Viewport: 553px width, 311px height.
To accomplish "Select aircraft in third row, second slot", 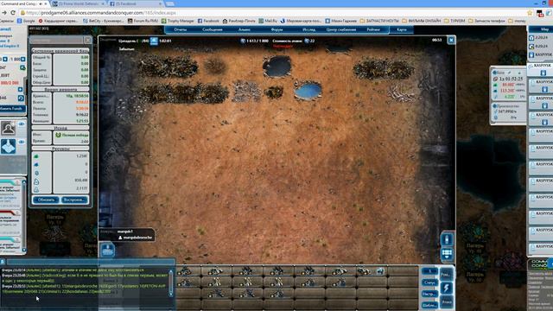I will (x=215, y=294).
